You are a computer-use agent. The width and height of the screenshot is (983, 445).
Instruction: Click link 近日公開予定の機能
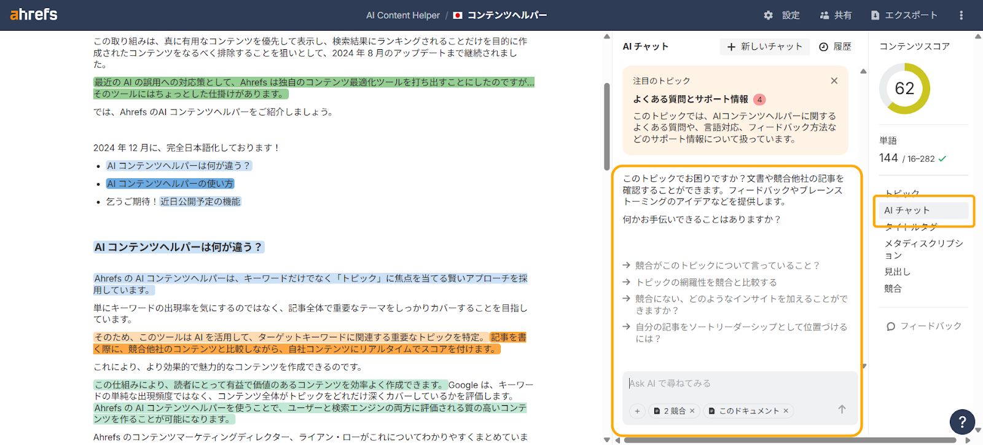click(200, 202)
